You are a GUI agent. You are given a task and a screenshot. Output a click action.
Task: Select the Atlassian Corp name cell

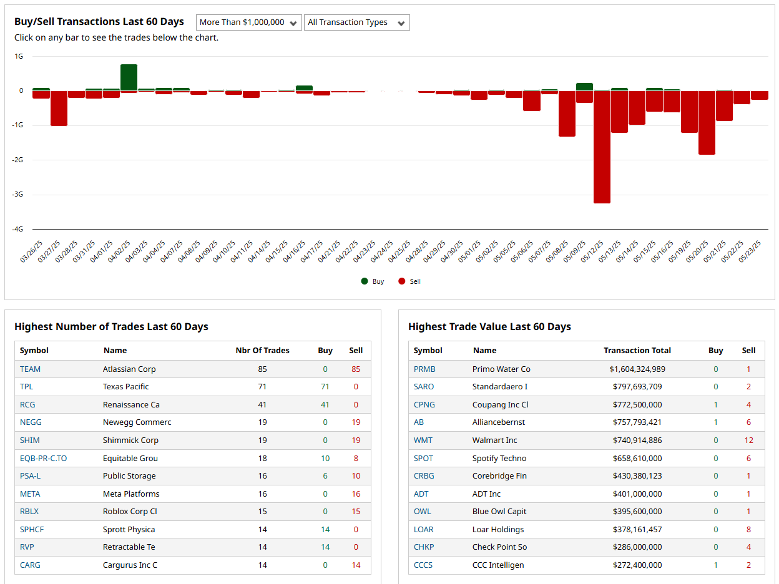coord(129,369)
